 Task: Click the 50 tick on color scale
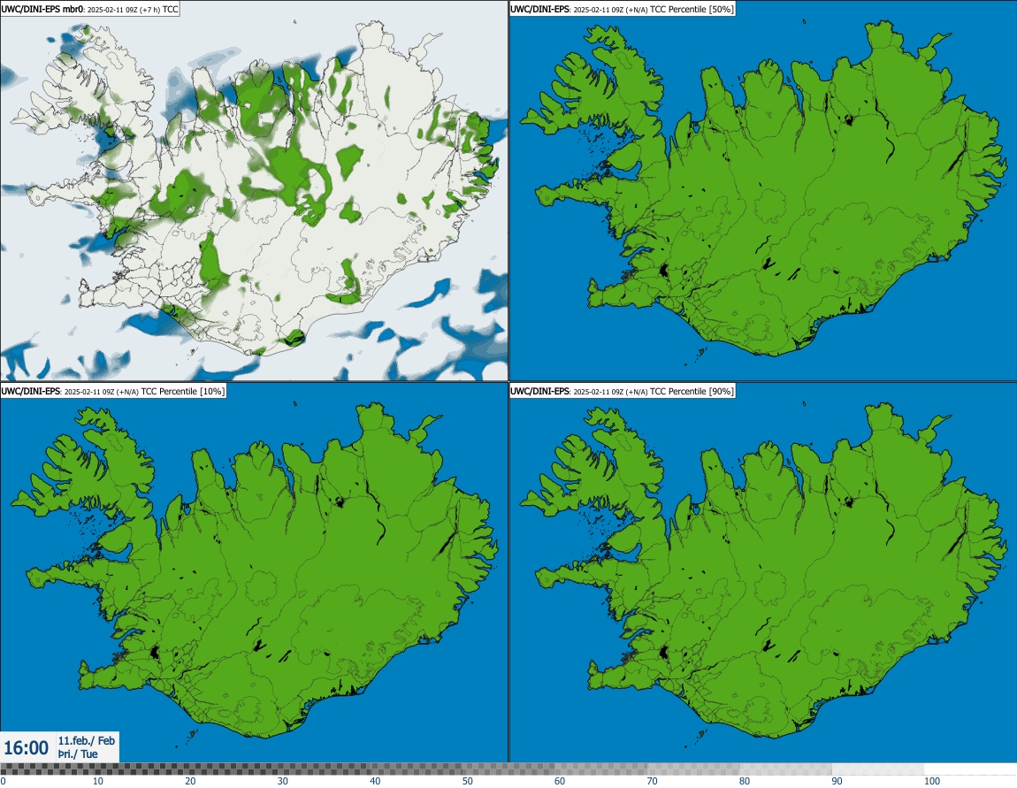468,782
